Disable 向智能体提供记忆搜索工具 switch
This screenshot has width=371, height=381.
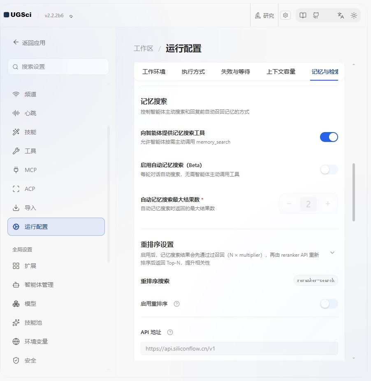pos(329,137)
